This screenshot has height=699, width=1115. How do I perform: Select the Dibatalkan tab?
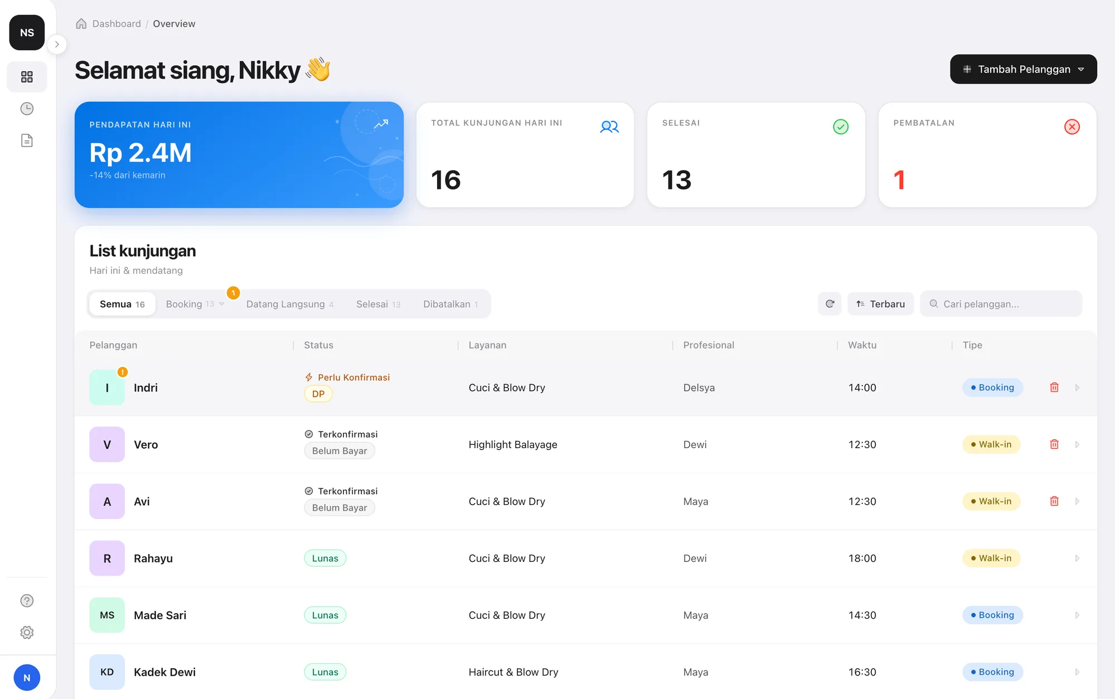(450, 304)
